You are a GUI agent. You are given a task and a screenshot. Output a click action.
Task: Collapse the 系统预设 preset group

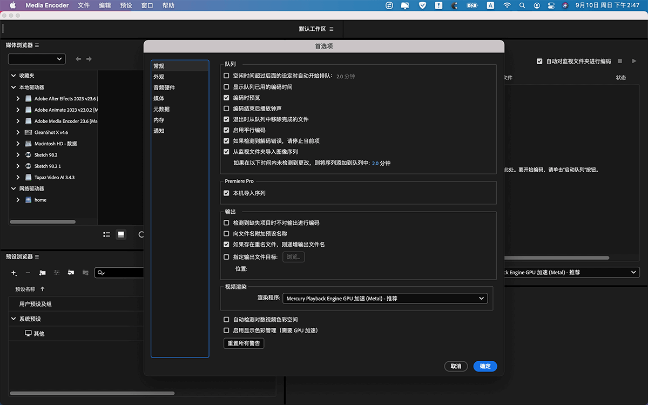pos(13,319)
